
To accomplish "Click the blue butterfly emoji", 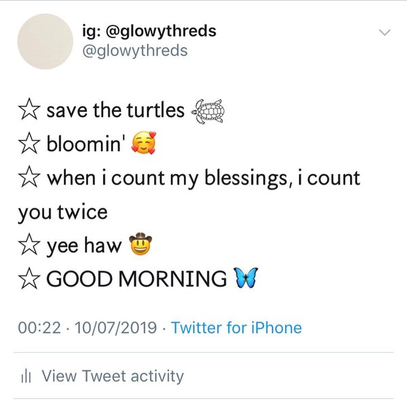I will (x=246, y=278).
